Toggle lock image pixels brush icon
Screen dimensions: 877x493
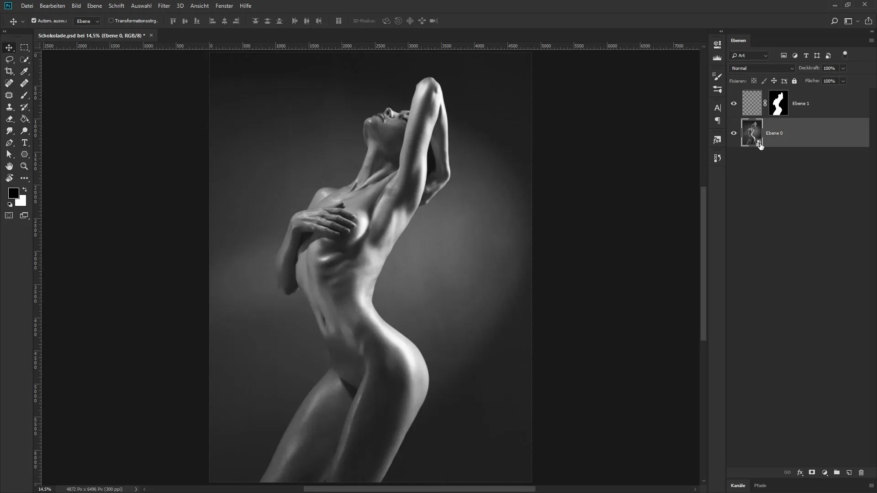(x=764, y=81)
